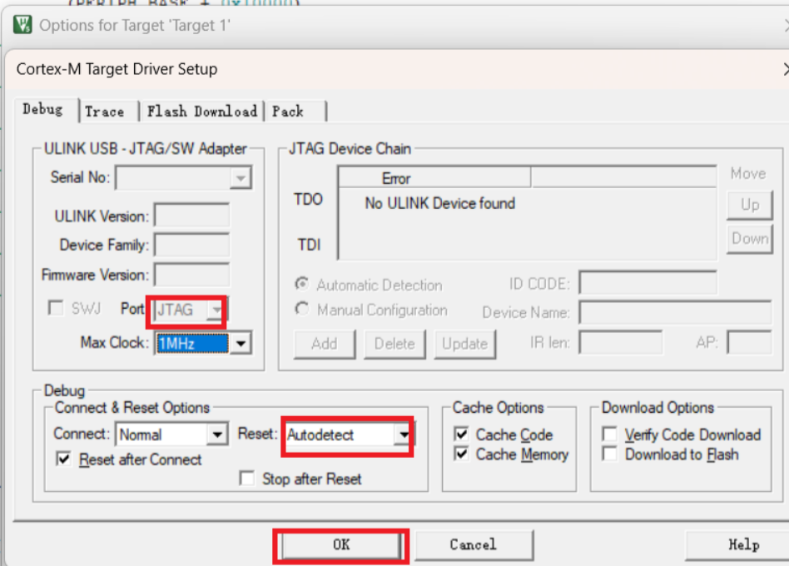The height and width of the screenshot is (566, 789).
Task: Open Help for driver setup
Action: tap(737, 545)
